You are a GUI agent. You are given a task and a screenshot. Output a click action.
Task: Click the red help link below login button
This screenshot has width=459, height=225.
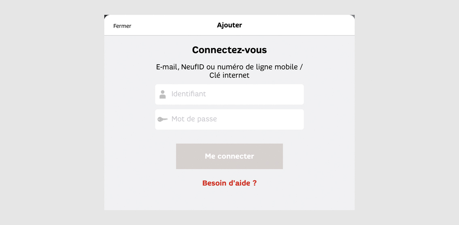(x=229, y=183)
